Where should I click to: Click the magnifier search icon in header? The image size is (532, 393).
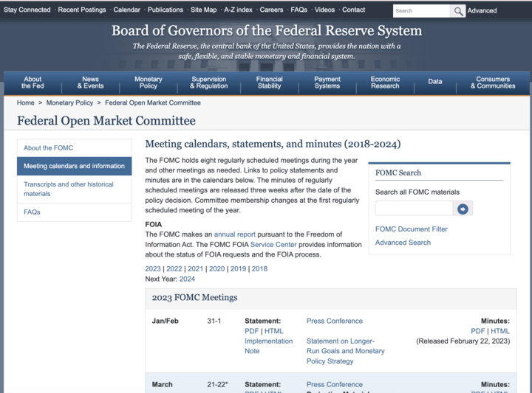coord(457,11)
